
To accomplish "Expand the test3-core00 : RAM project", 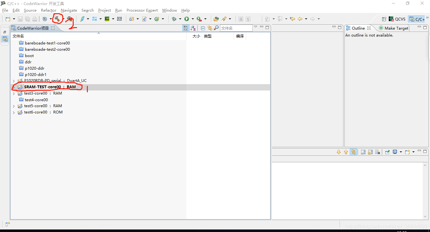I will [x=14, y=94].
